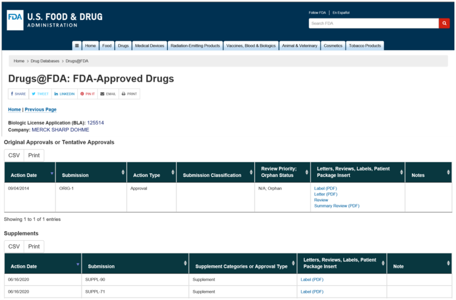
Task: Select BLA number 125514
Action: [95, 123]
